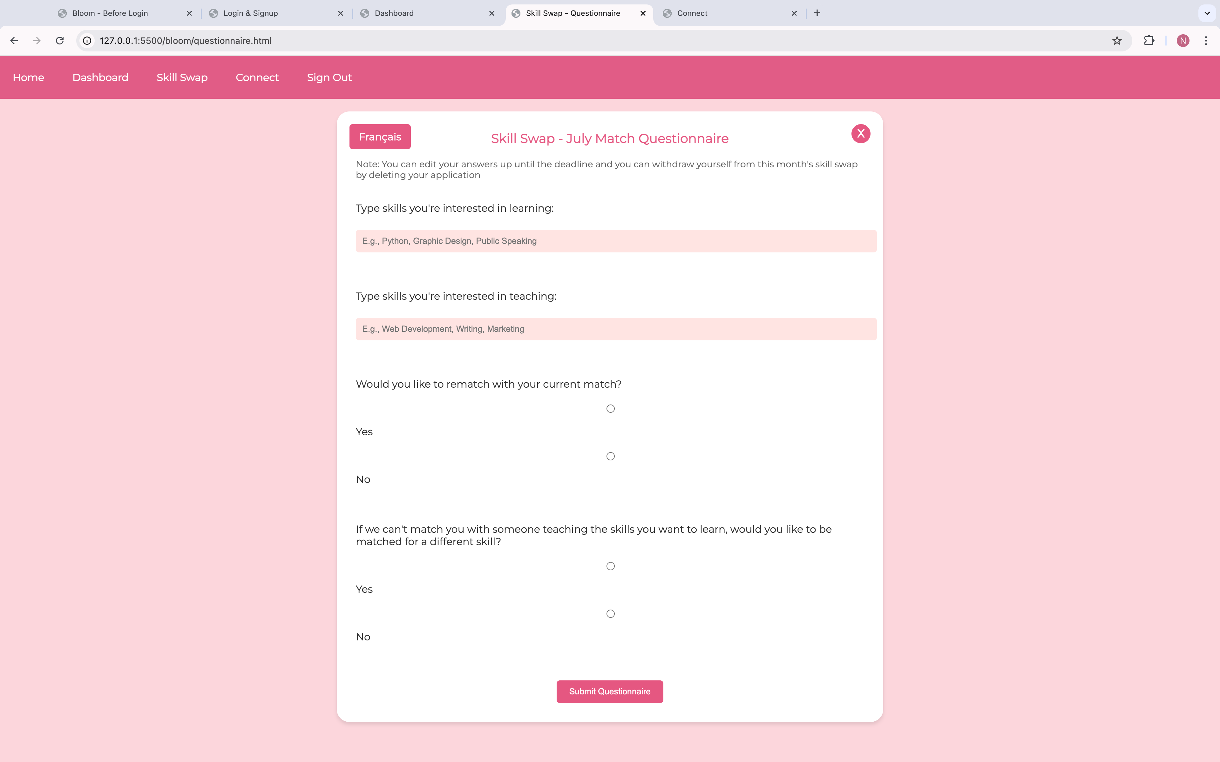Image resolution: width=1220 pixels, height=762 pixels.
Task: View site information icon in address bar
Action: [87, 41]
